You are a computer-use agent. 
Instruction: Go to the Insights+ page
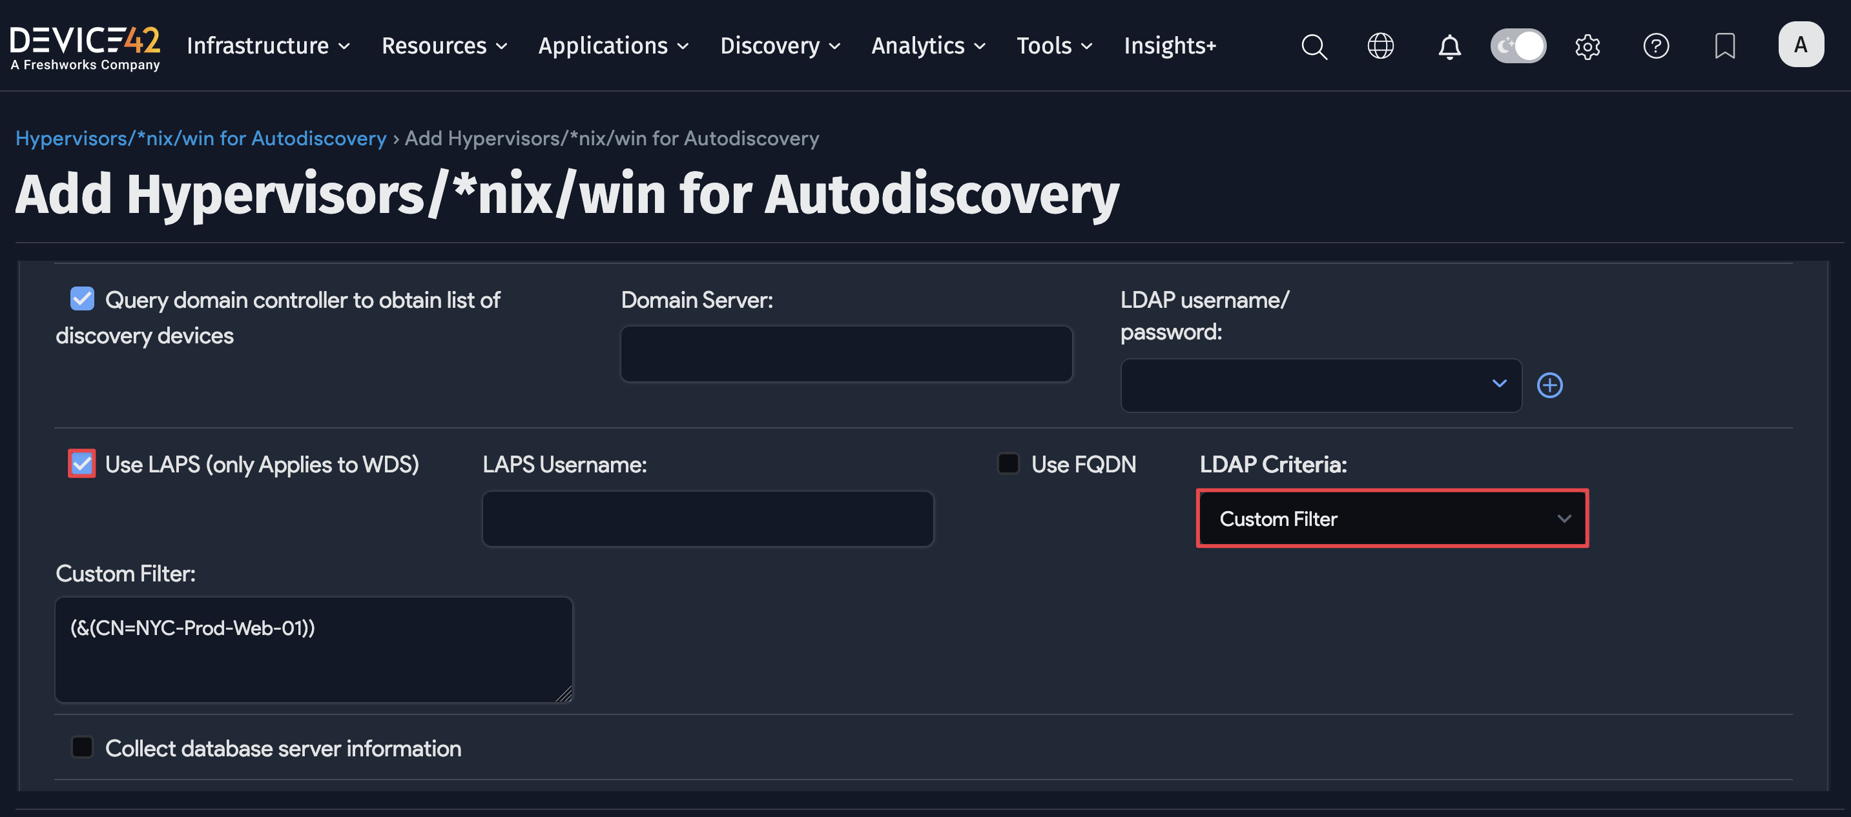(1169, 46)
